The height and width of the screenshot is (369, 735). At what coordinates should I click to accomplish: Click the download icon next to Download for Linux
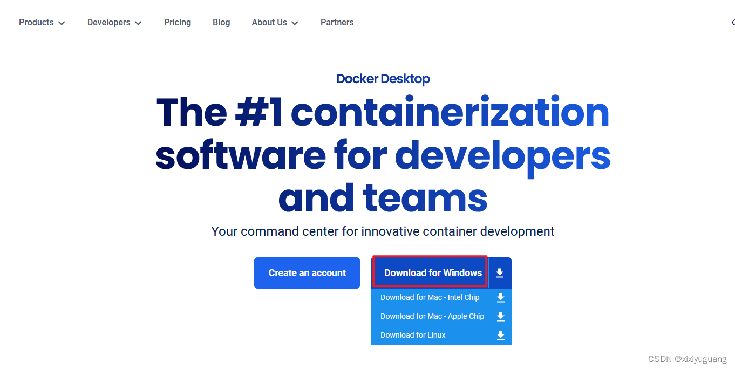point(500,335)
